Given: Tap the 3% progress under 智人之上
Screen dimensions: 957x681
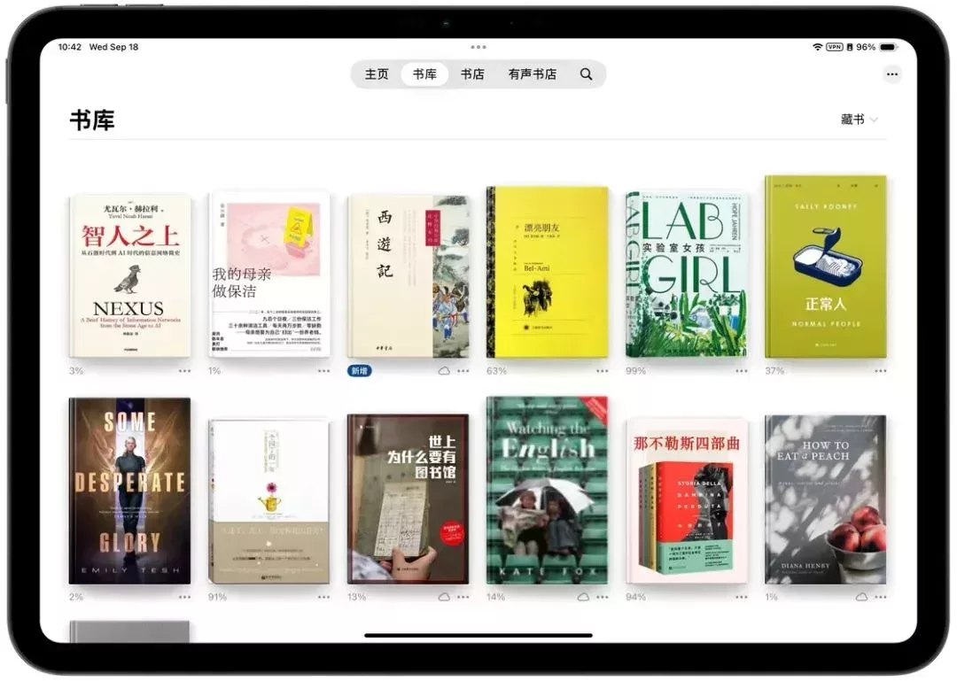Looking at the screenshot, I should (x=76, y=371).
